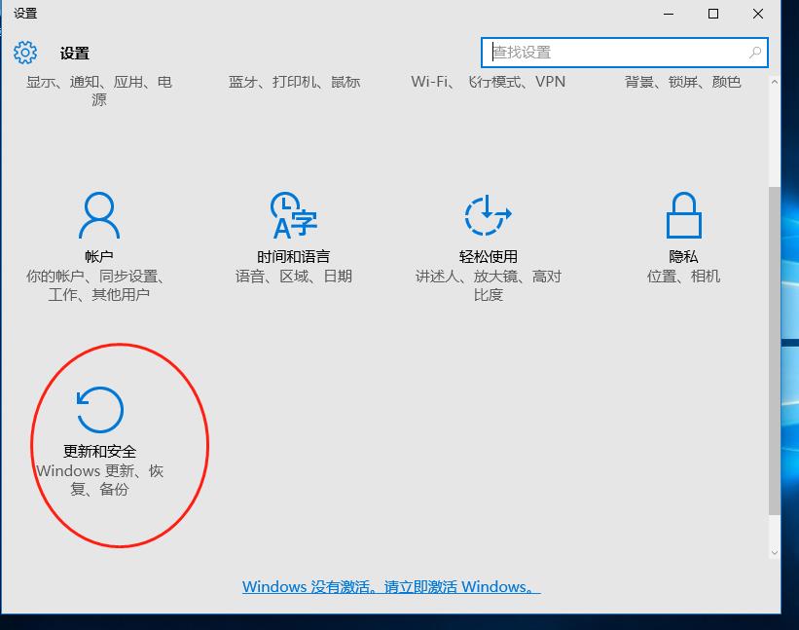Open the Time and Language (时间和语言) icon
799x630 pixels.
[x=293, y=215]
